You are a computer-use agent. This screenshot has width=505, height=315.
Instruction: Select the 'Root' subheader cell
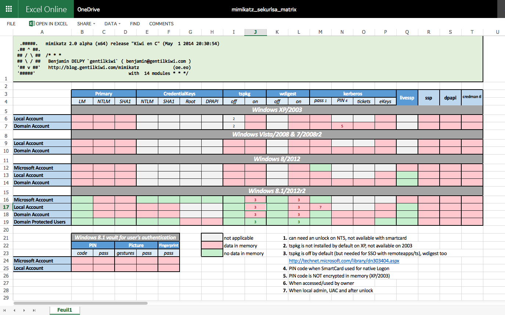tap(190, 101)
